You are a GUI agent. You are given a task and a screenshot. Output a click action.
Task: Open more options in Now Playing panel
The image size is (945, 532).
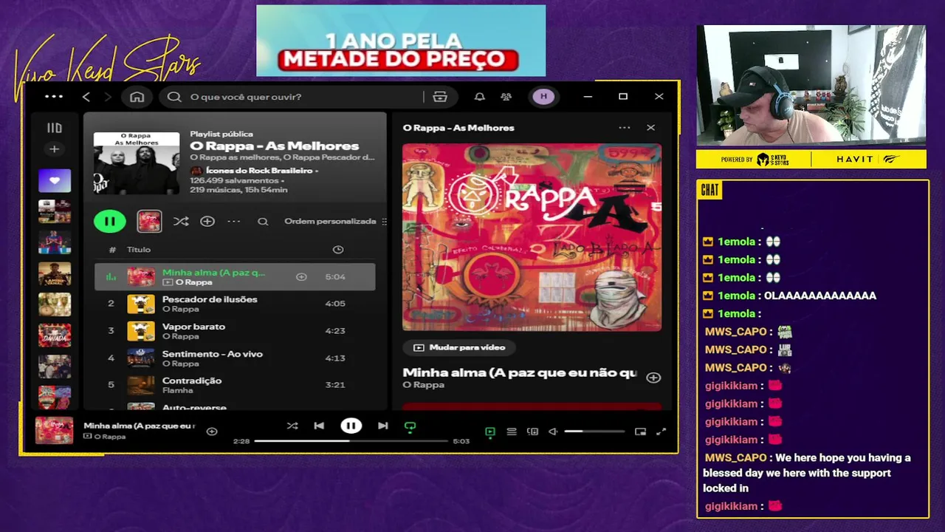coord(625,128)
